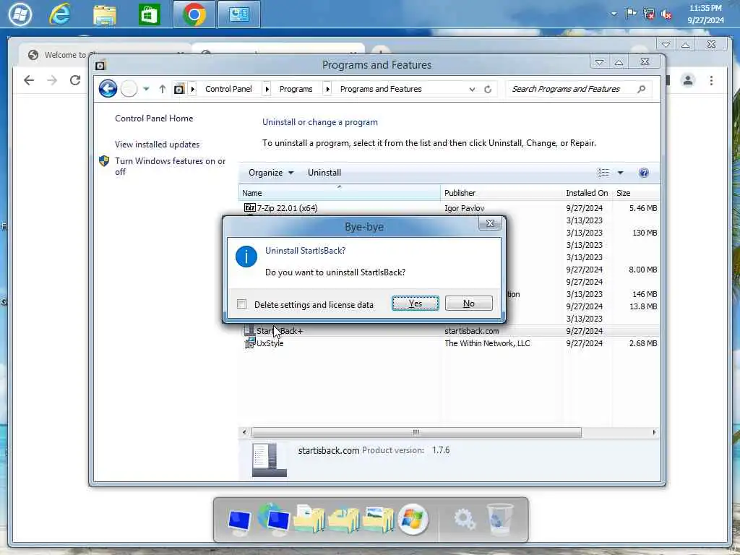
Task: Check Delete settings and license data
Action: 241,304
